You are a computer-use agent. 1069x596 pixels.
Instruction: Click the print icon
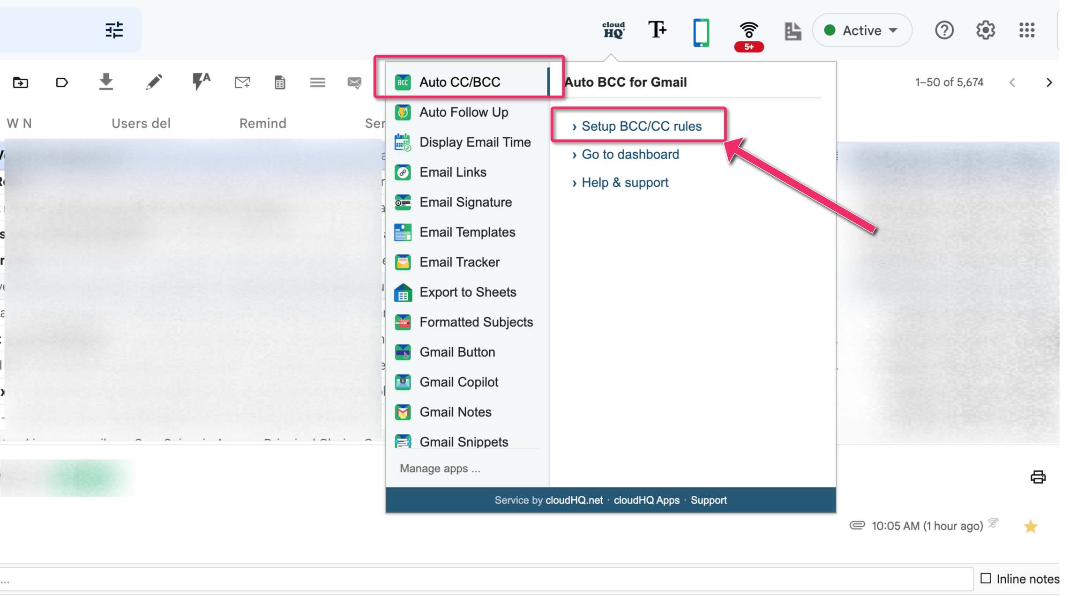[x=1038, y=477]
